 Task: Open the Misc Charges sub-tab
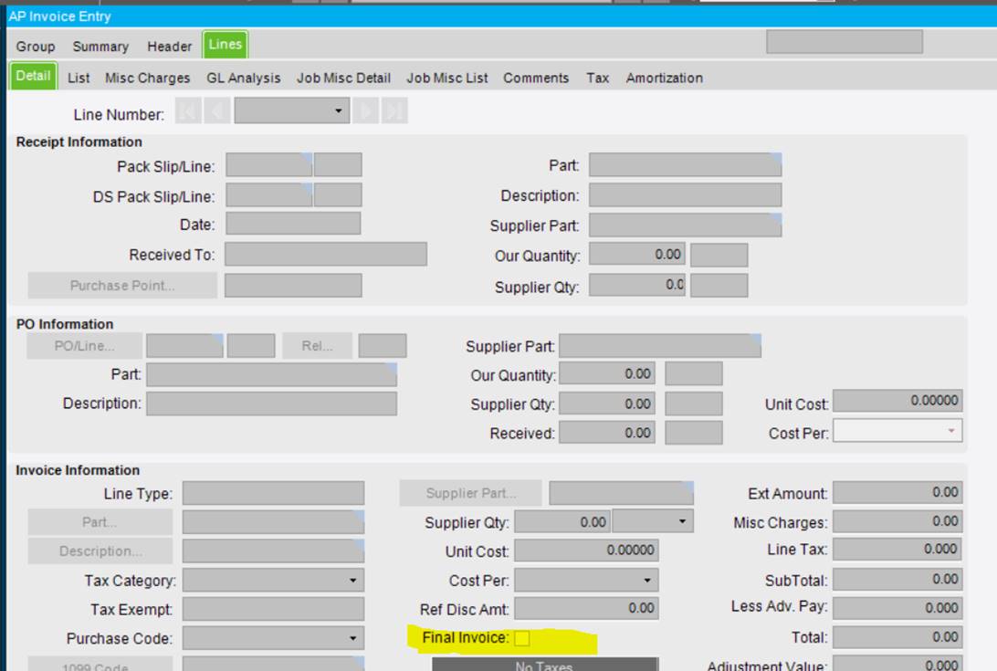(148, 79)
